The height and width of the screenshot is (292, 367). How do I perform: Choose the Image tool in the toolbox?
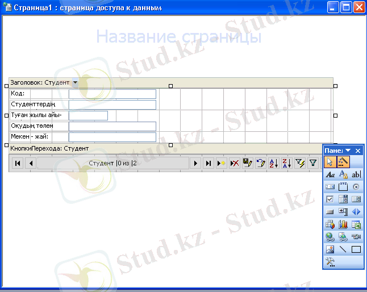coord(330,249)
